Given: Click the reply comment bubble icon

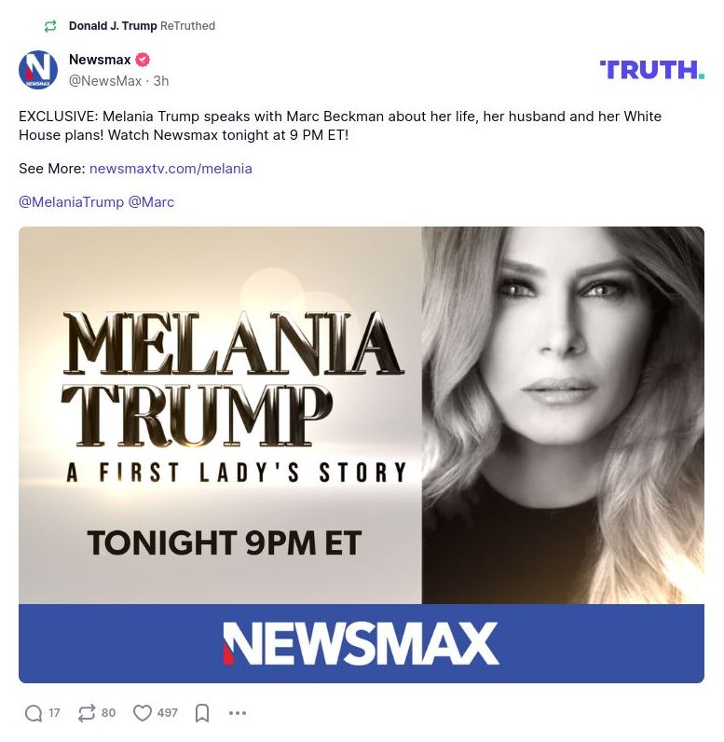Looking at the screenshot, I should [34, 713].
